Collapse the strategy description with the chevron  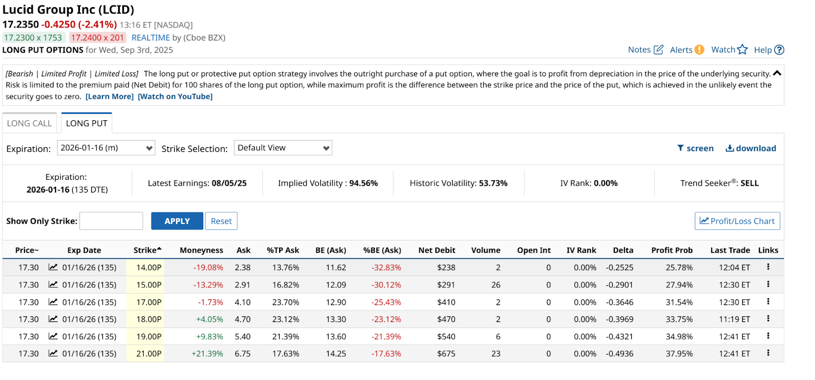(777, 73)
